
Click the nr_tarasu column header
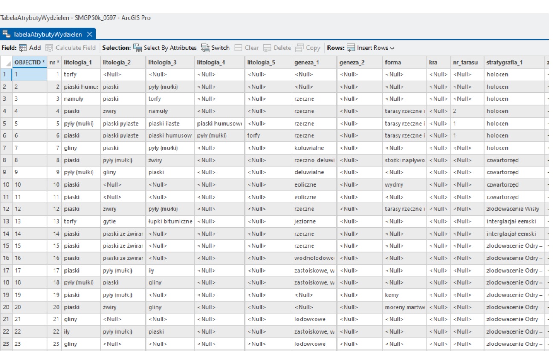pos(467,62)
